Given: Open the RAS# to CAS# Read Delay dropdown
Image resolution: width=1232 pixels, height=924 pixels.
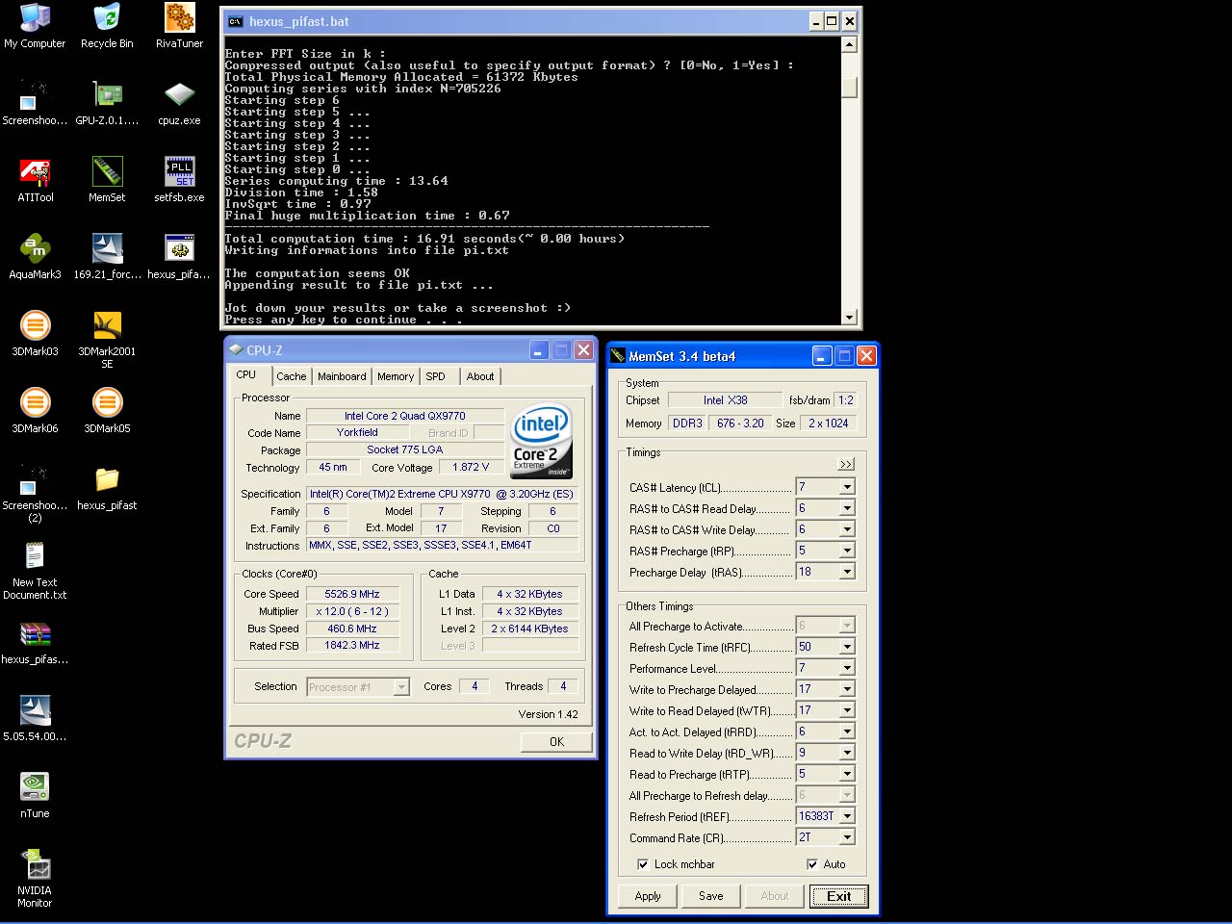Looking at the screenshot, I should tap(847, 508).
